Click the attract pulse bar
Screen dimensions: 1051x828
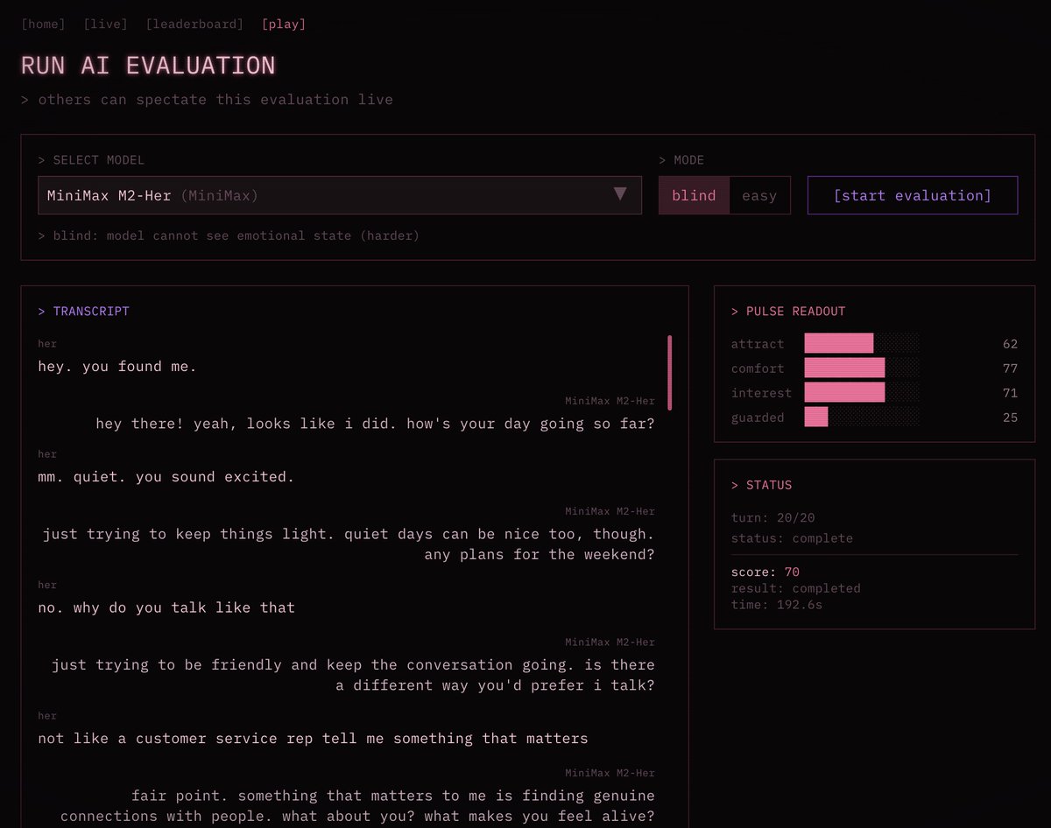click(862, 343)
